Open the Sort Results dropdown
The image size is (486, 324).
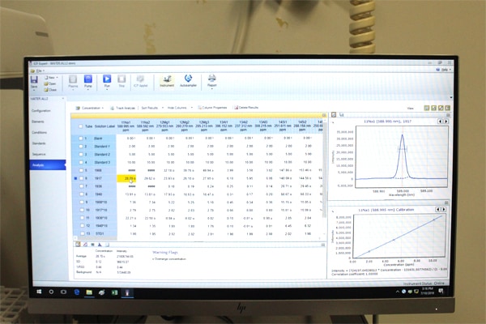[x=151, y=108]
